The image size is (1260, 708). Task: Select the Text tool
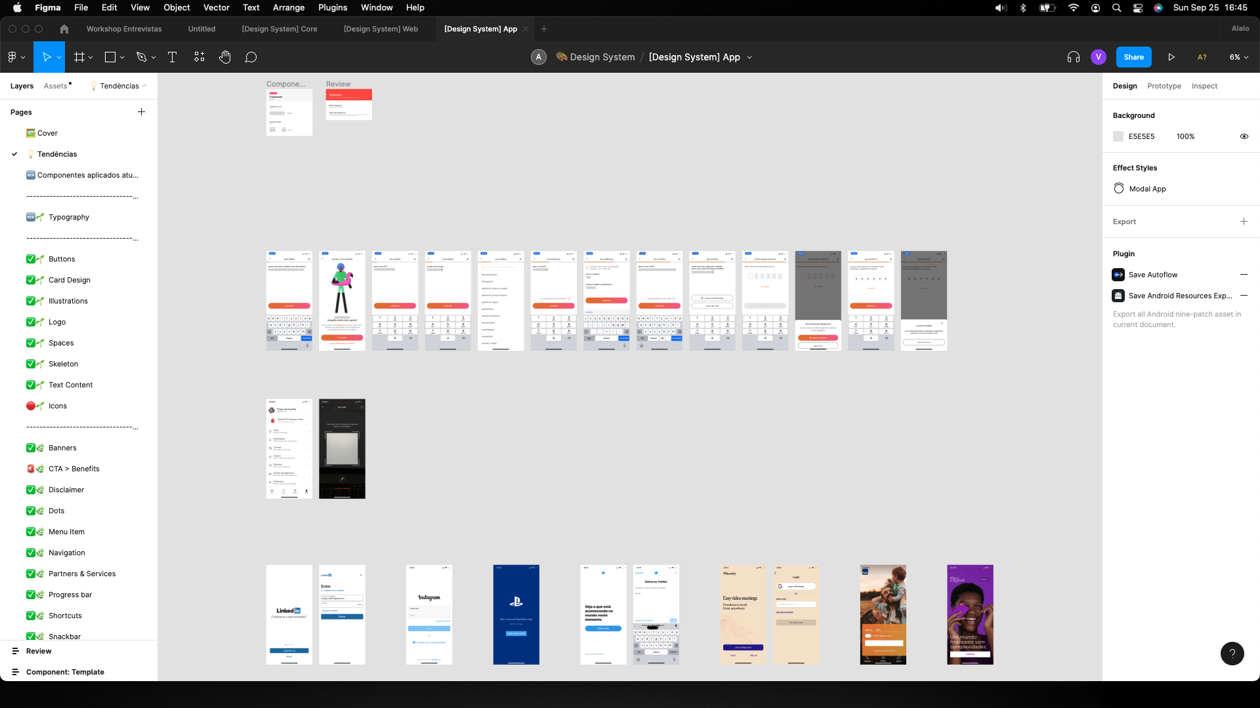pyautogui.click(x=173, y=57)
